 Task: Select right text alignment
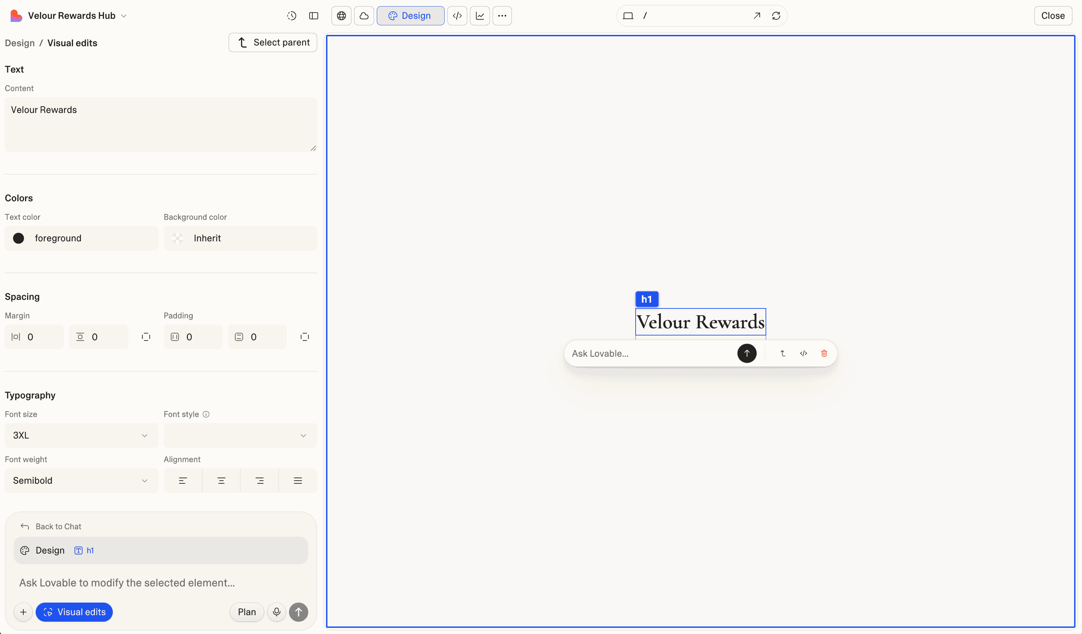click(x=259, y=480)
